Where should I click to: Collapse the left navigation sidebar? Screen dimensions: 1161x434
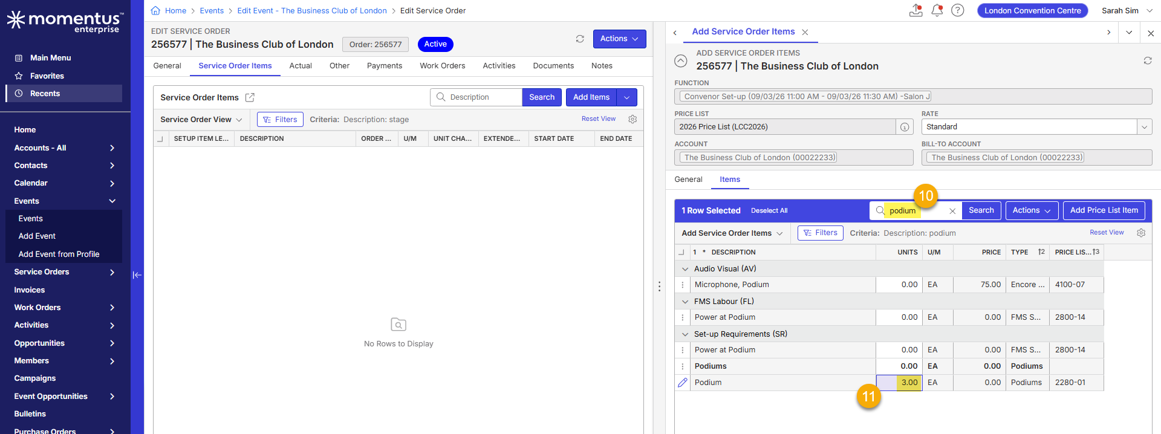[x=137, y=275]
